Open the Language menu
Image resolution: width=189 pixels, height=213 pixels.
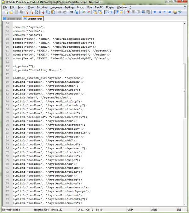(x=56, y=8)
